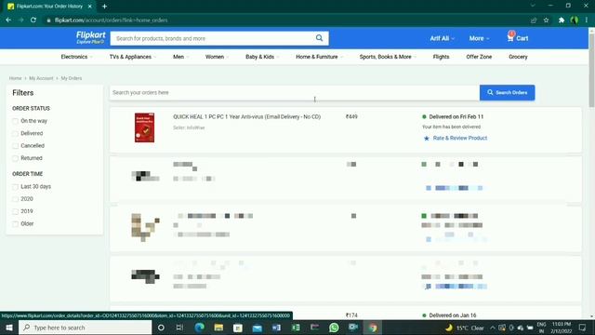
Task: Expand the Women category menu
Action: [x=217, y=57]
